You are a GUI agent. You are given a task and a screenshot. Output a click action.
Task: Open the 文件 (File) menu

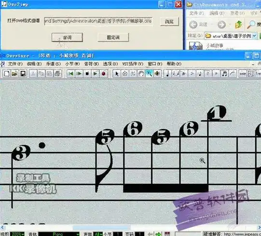15,64
